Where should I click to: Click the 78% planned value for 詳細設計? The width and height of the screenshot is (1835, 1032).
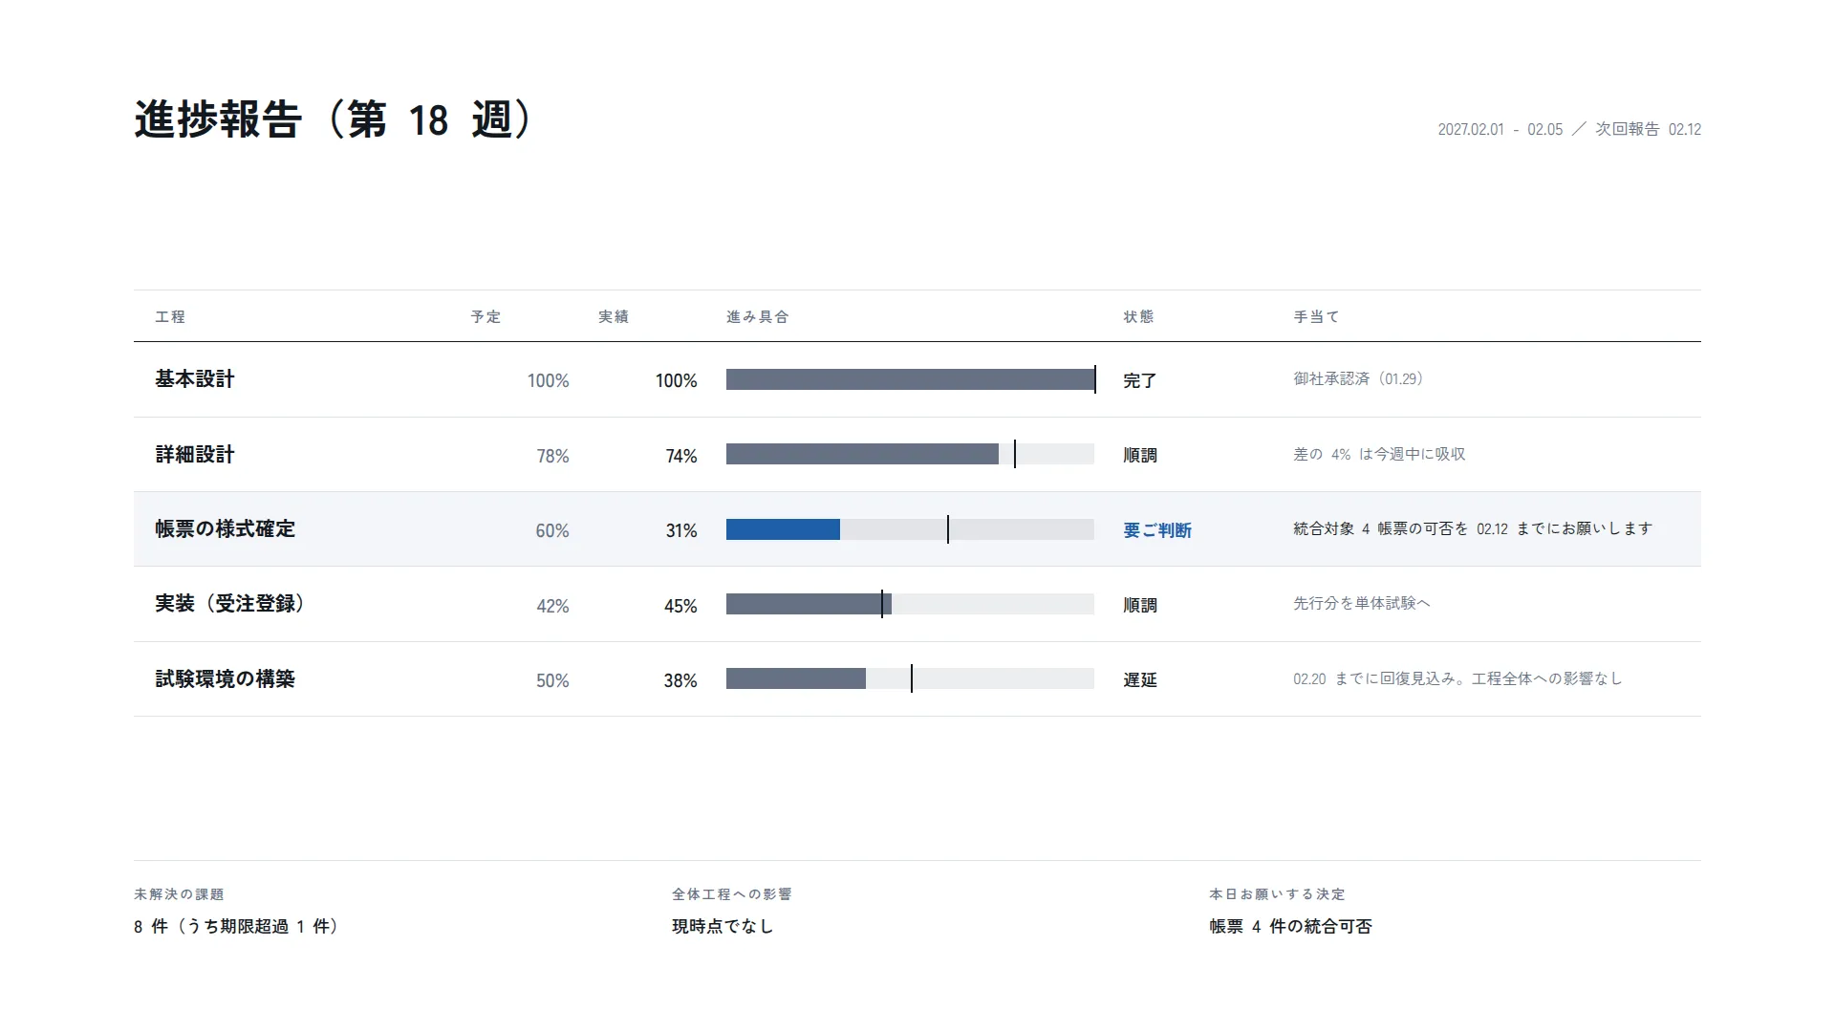(x=552, y=457)
